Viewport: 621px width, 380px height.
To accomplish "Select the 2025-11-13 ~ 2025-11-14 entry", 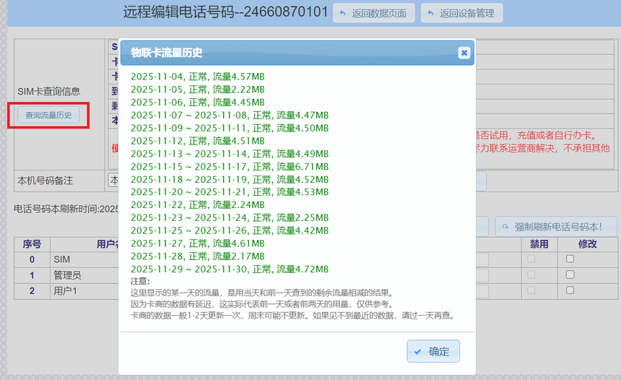I will [x=230, y=154].
